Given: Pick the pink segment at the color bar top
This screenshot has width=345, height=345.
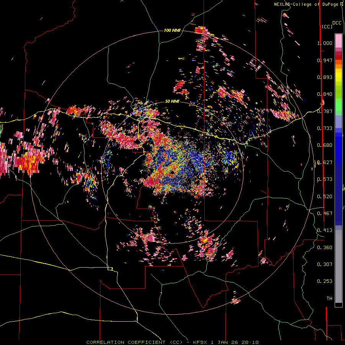Looking at the screenshot, I should pyautogui.click(x=338, y=41).
